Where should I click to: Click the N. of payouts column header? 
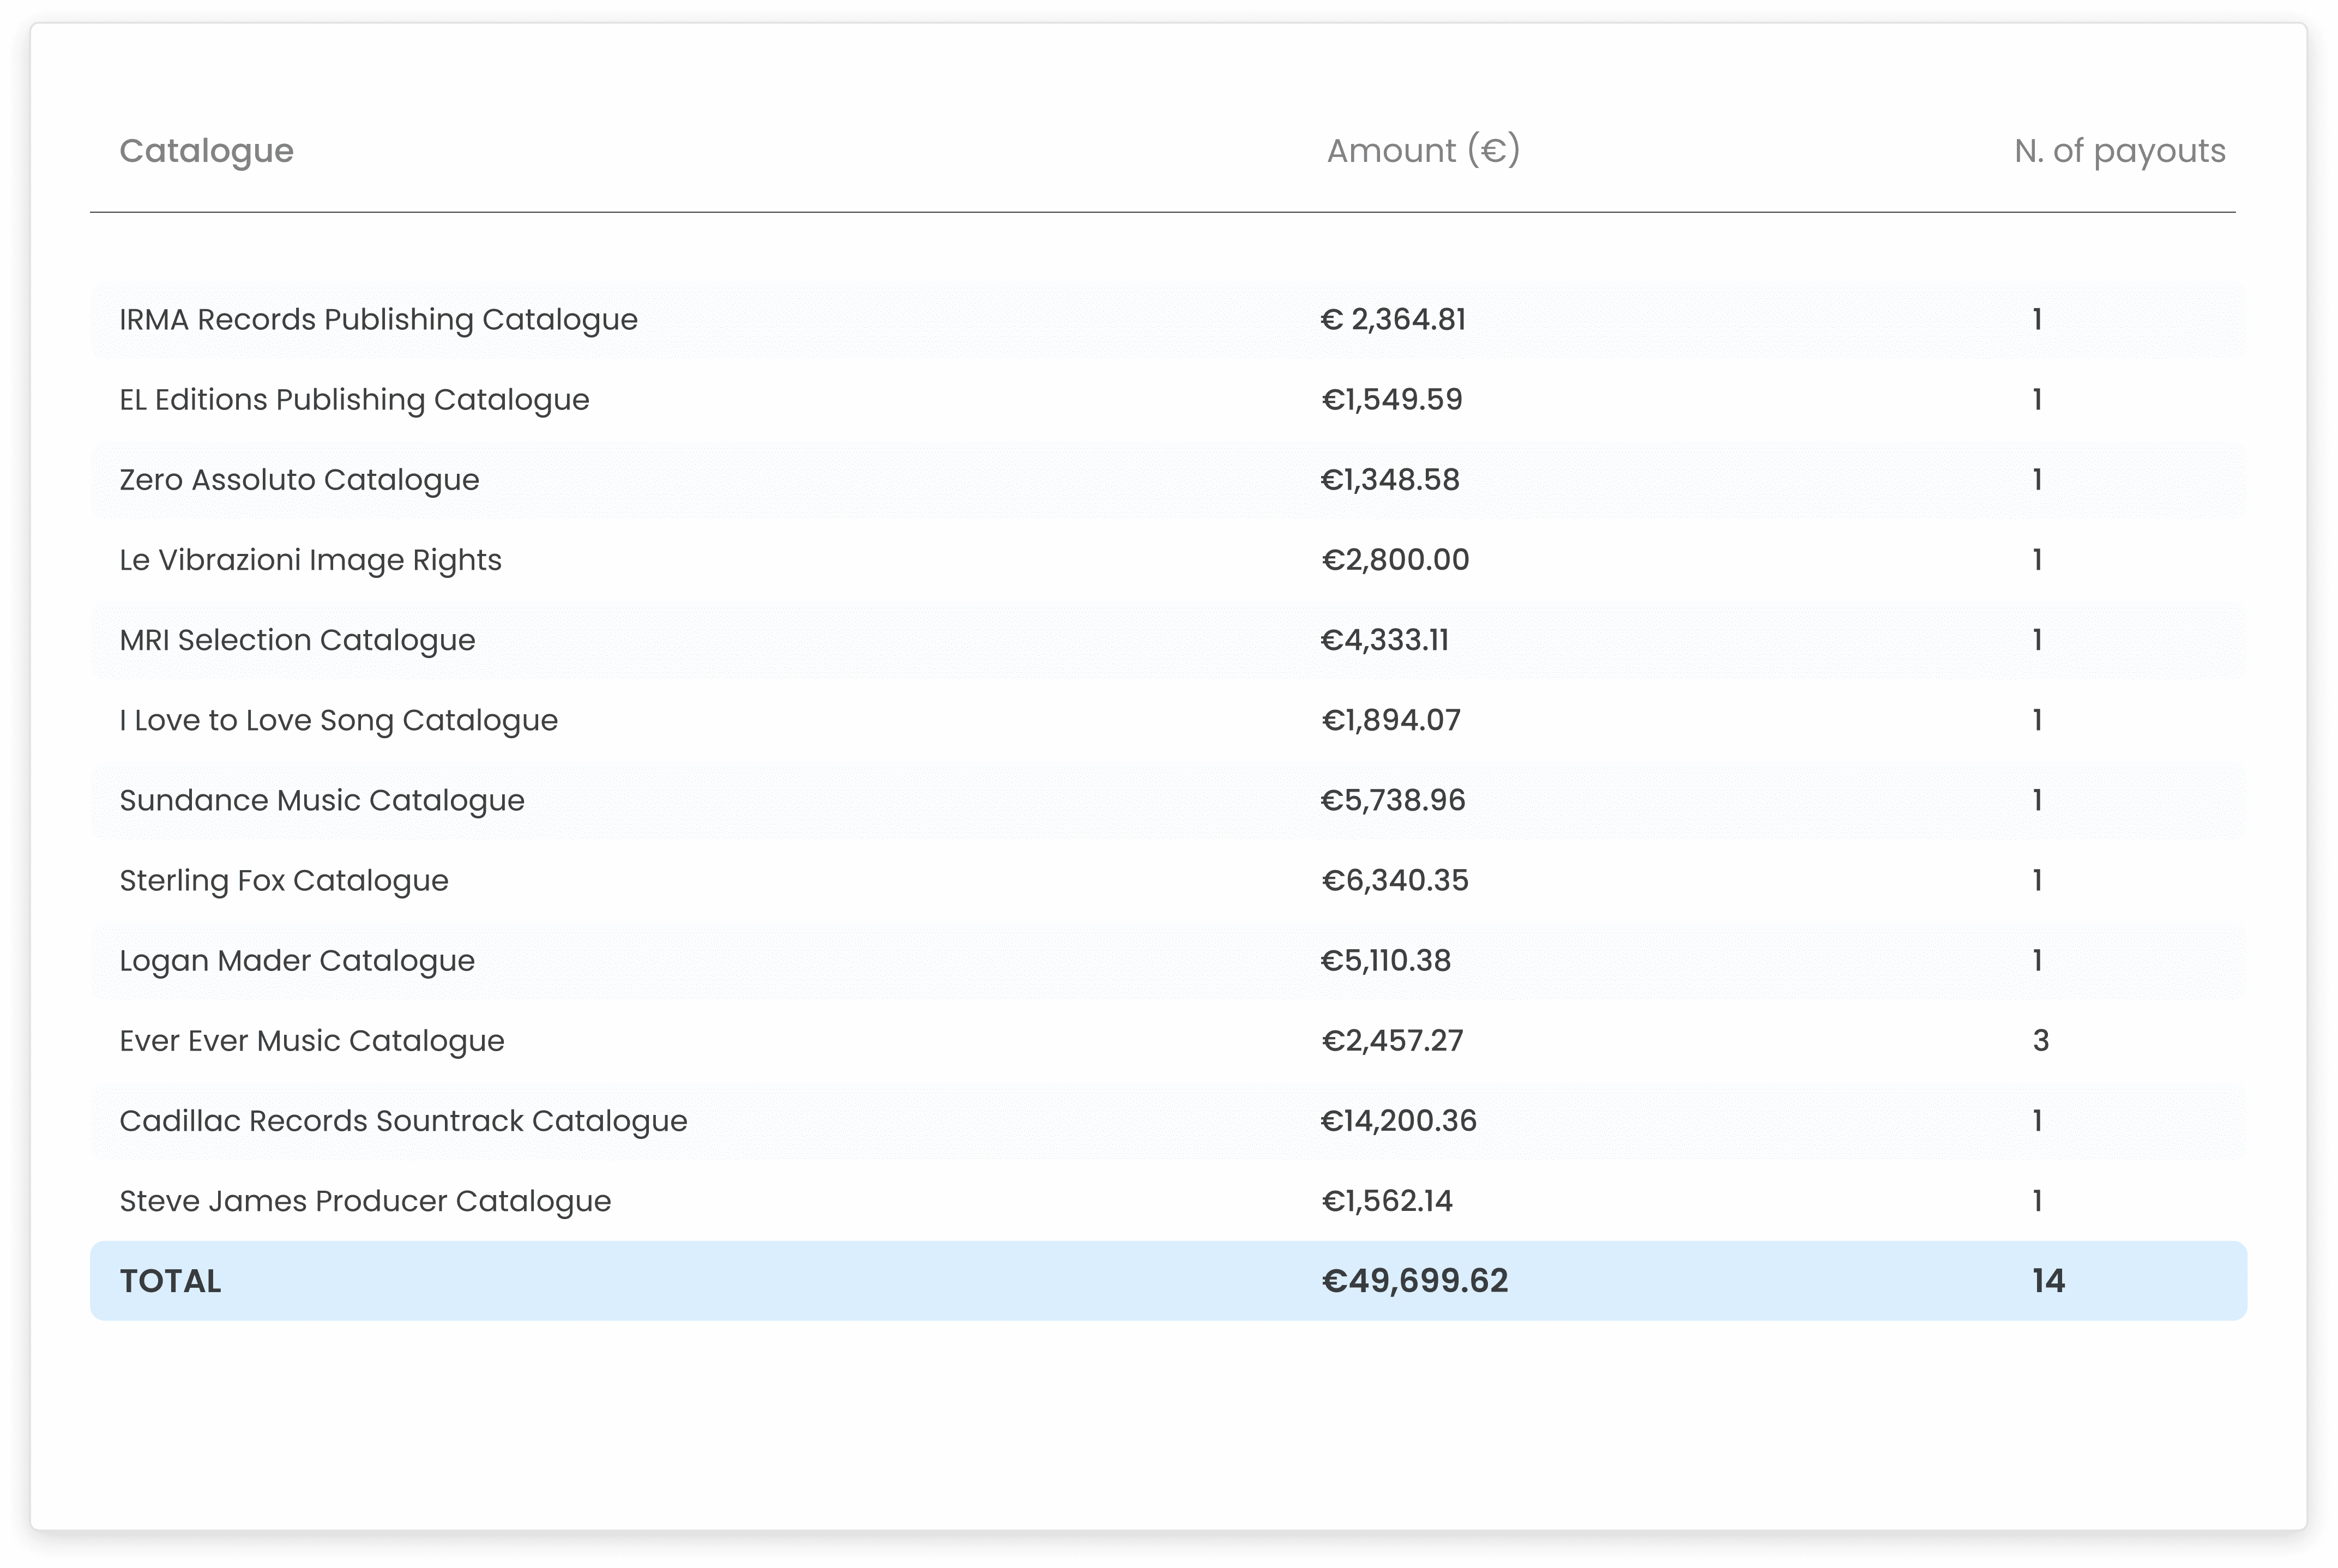click(2119, 151)
